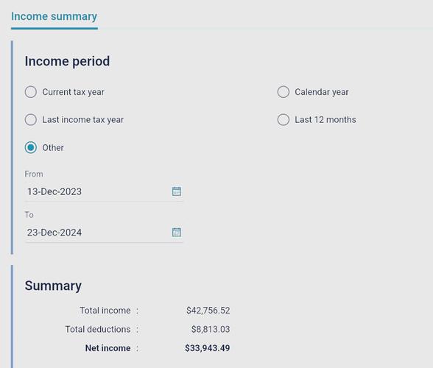Click the 'Current tax year' label text
The height and width of the screenshot is (368, 433).
(73, 92)
